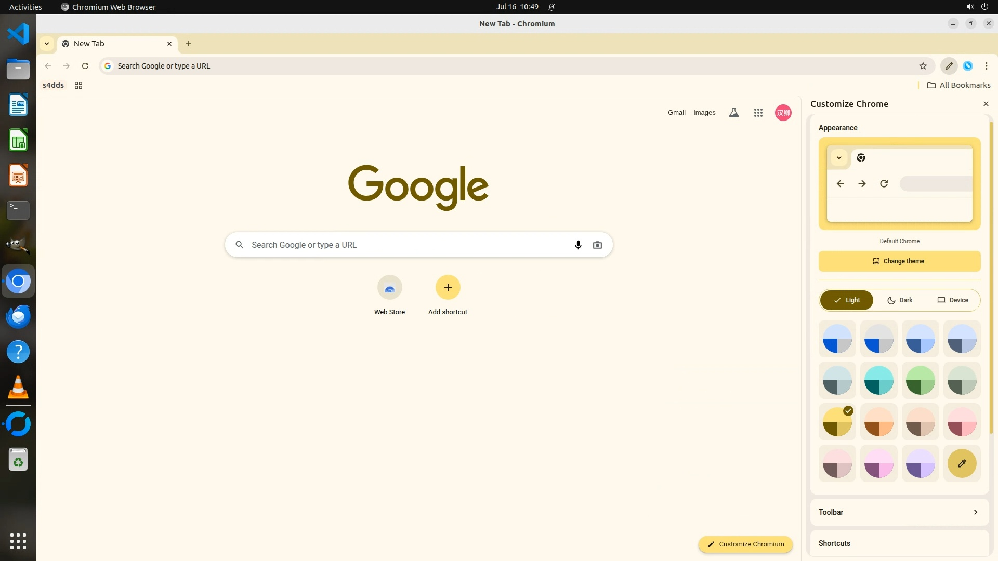Viewport: 998px width, 561px height.
Task: Bookmark this tab with star icon
Action: [x=923, y=66]
